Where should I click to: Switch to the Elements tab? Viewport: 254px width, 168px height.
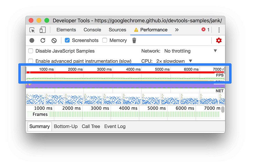coord(66,30)
